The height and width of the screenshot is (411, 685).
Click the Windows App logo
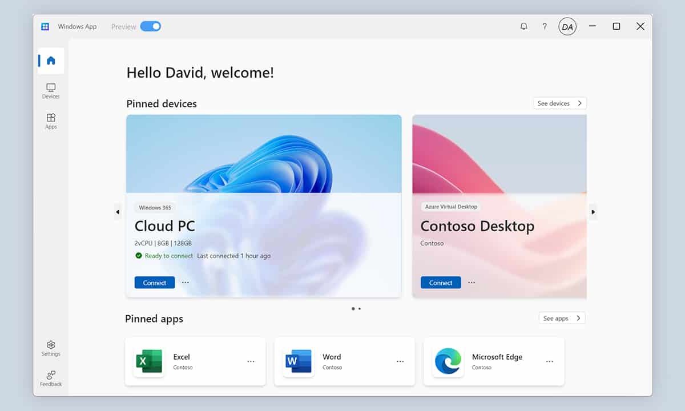click(45, 26)
